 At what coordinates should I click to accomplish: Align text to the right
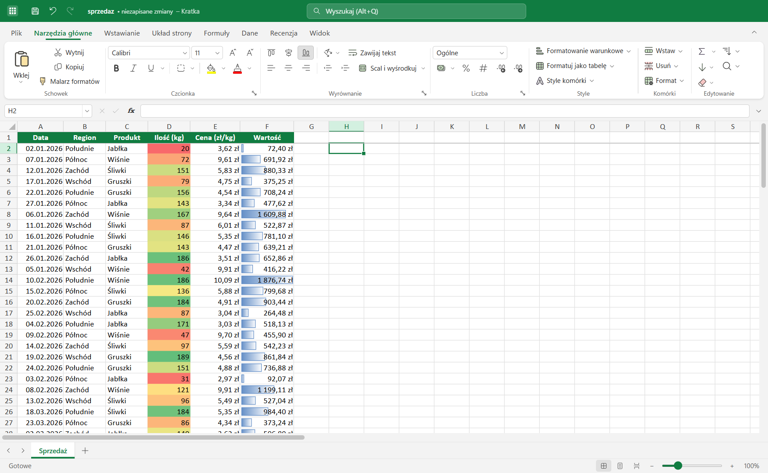click(x=306, y=68)
